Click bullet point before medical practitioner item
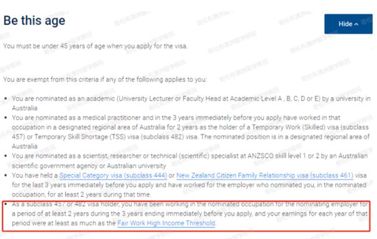Screen dimensions: 377x239 [6, 118]
